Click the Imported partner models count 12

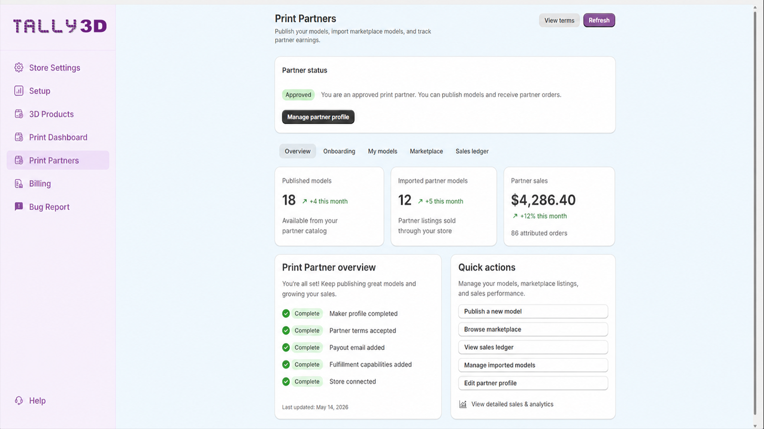tap(405, 200)
